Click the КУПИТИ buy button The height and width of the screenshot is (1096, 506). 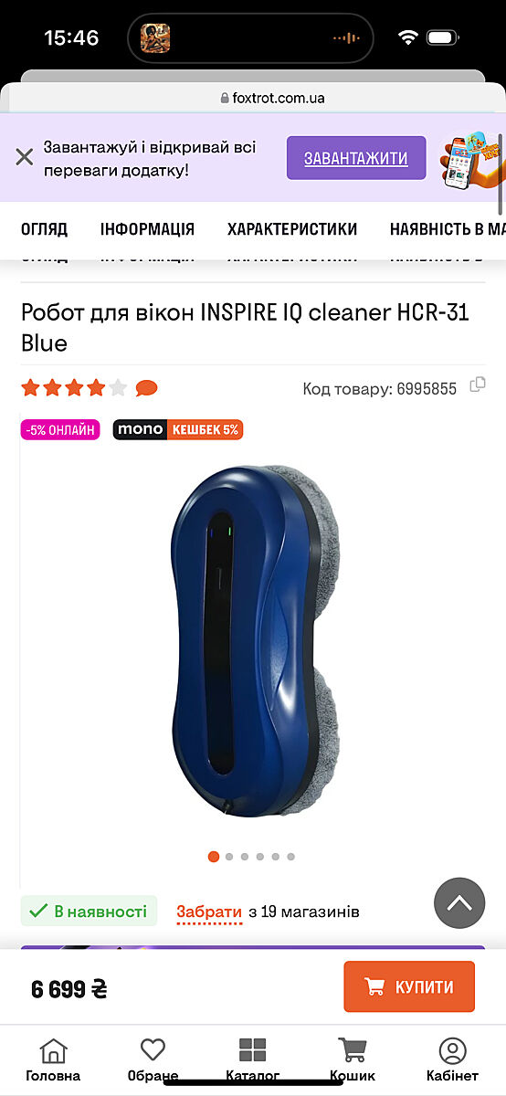(409, 986)
